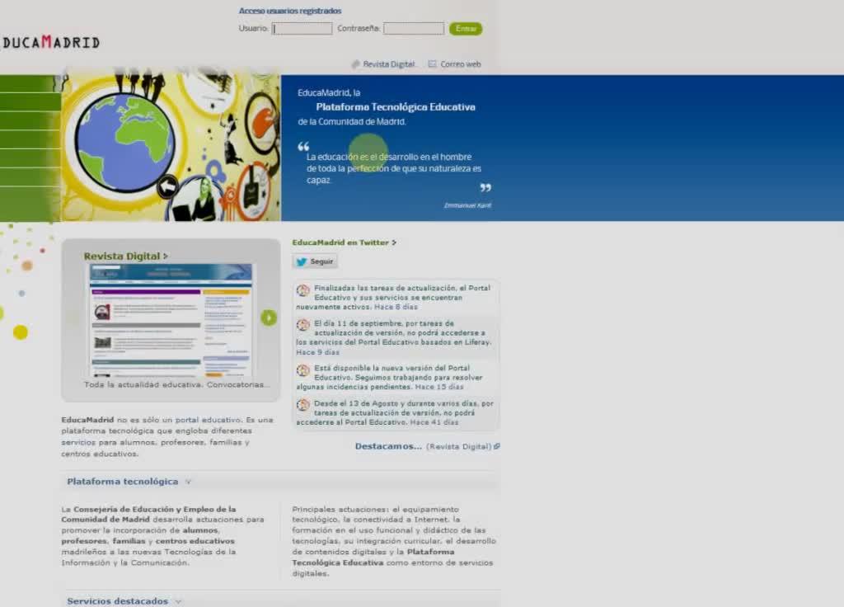Screen dimensions: 844x607
Task: Click 'Acceso usuarios registrados' label
Action: point(290,11)
